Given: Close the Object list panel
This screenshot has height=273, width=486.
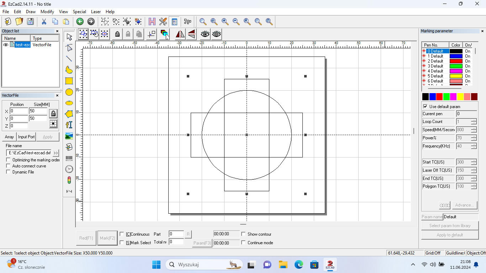Looking at the screenshot, I should coord(57,31).
